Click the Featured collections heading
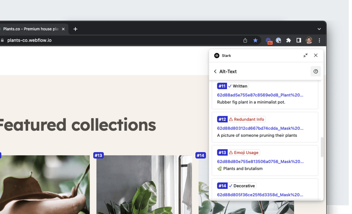 (77, 125)
